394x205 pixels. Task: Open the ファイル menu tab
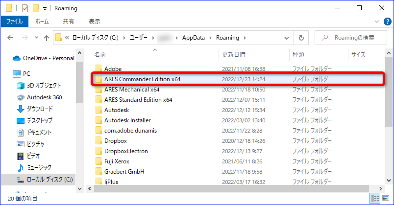pyautogui.click(x=15, y=22)
